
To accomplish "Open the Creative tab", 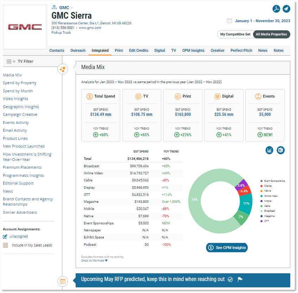I will tap(217, 50).
